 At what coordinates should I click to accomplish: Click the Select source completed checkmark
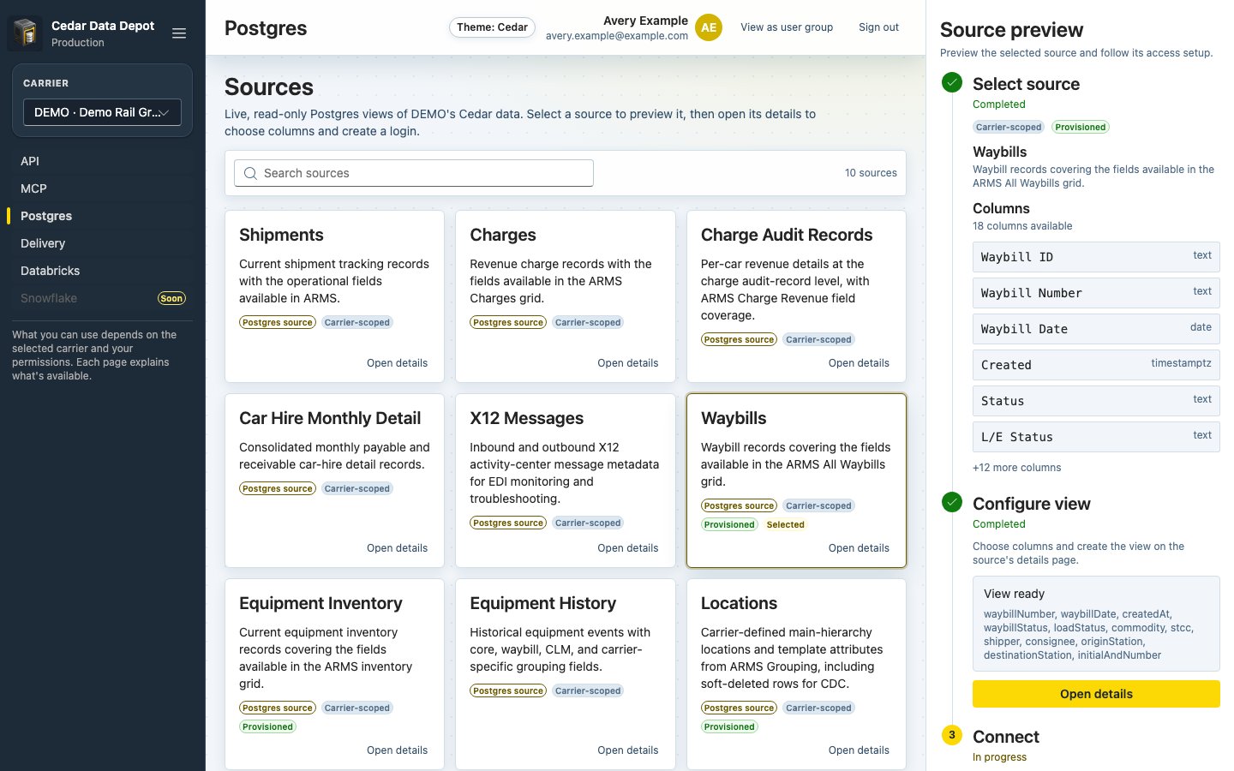(x=952, y=82)
